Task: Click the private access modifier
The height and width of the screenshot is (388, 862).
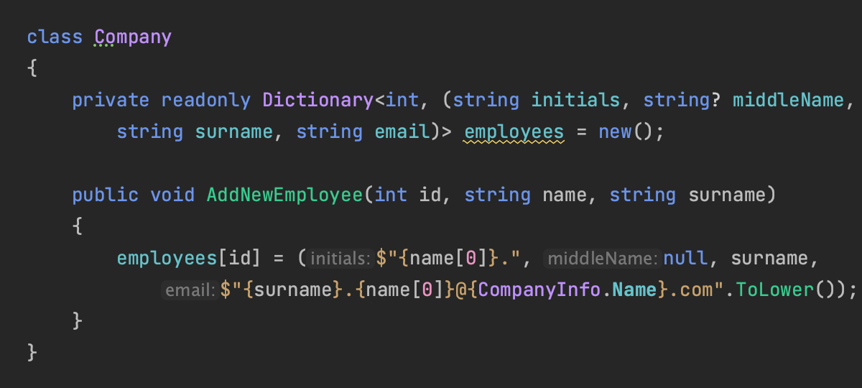Action: coord(110,100)
